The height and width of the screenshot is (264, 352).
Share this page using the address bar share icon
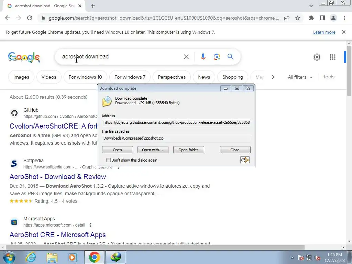click(x=287, y=18)
